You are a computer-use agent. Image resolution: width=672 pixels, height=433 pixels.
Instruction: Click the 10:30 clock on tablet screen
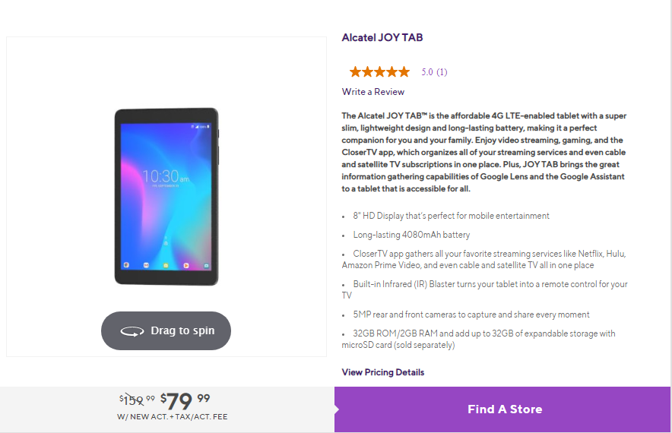click(160, 175)
